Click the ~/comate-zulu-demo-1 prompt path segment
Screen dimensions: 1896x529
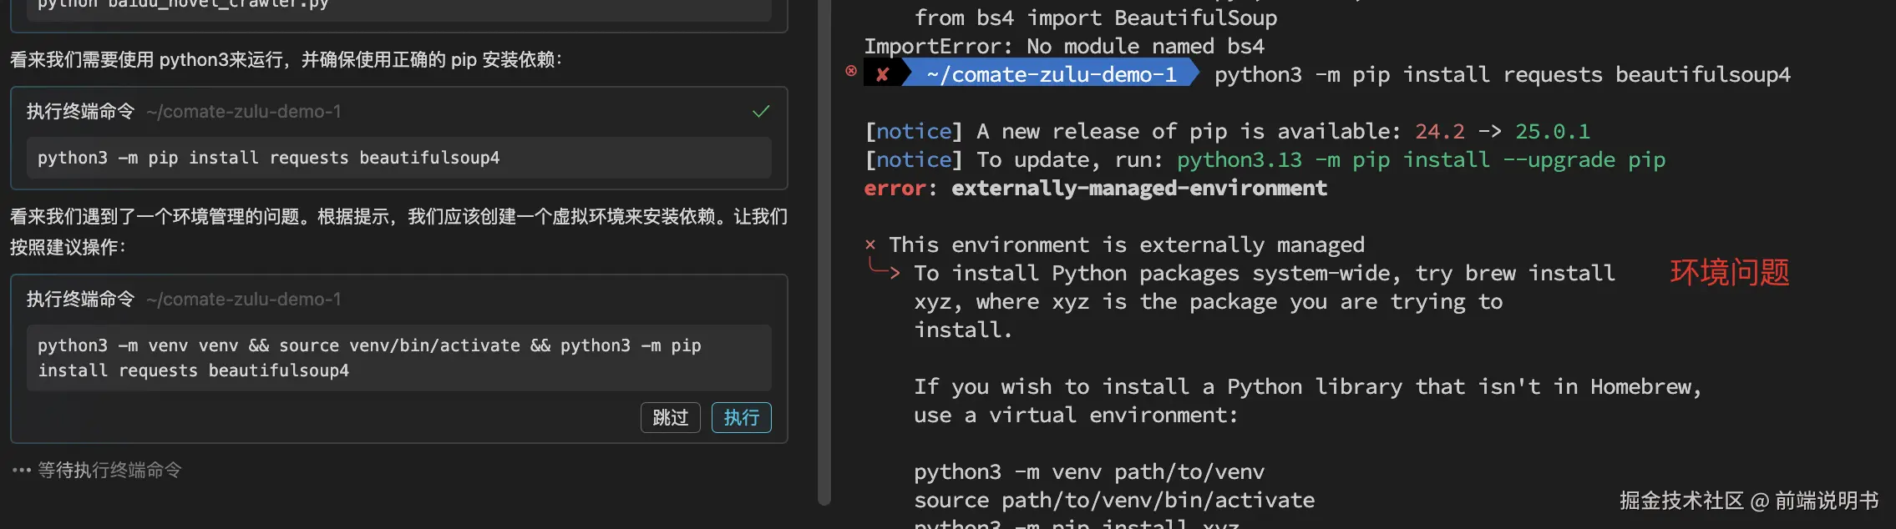[x=1052, y=74]
